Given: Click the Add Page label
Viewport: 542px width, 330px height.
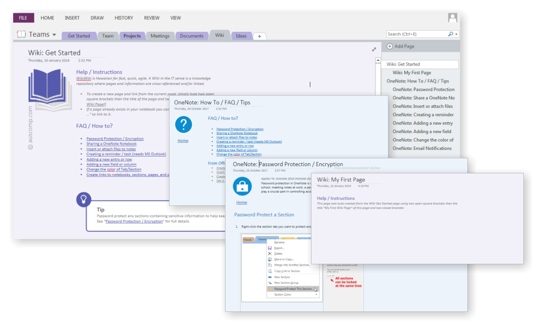Looking at the screenshot, I should pos(404,46).
